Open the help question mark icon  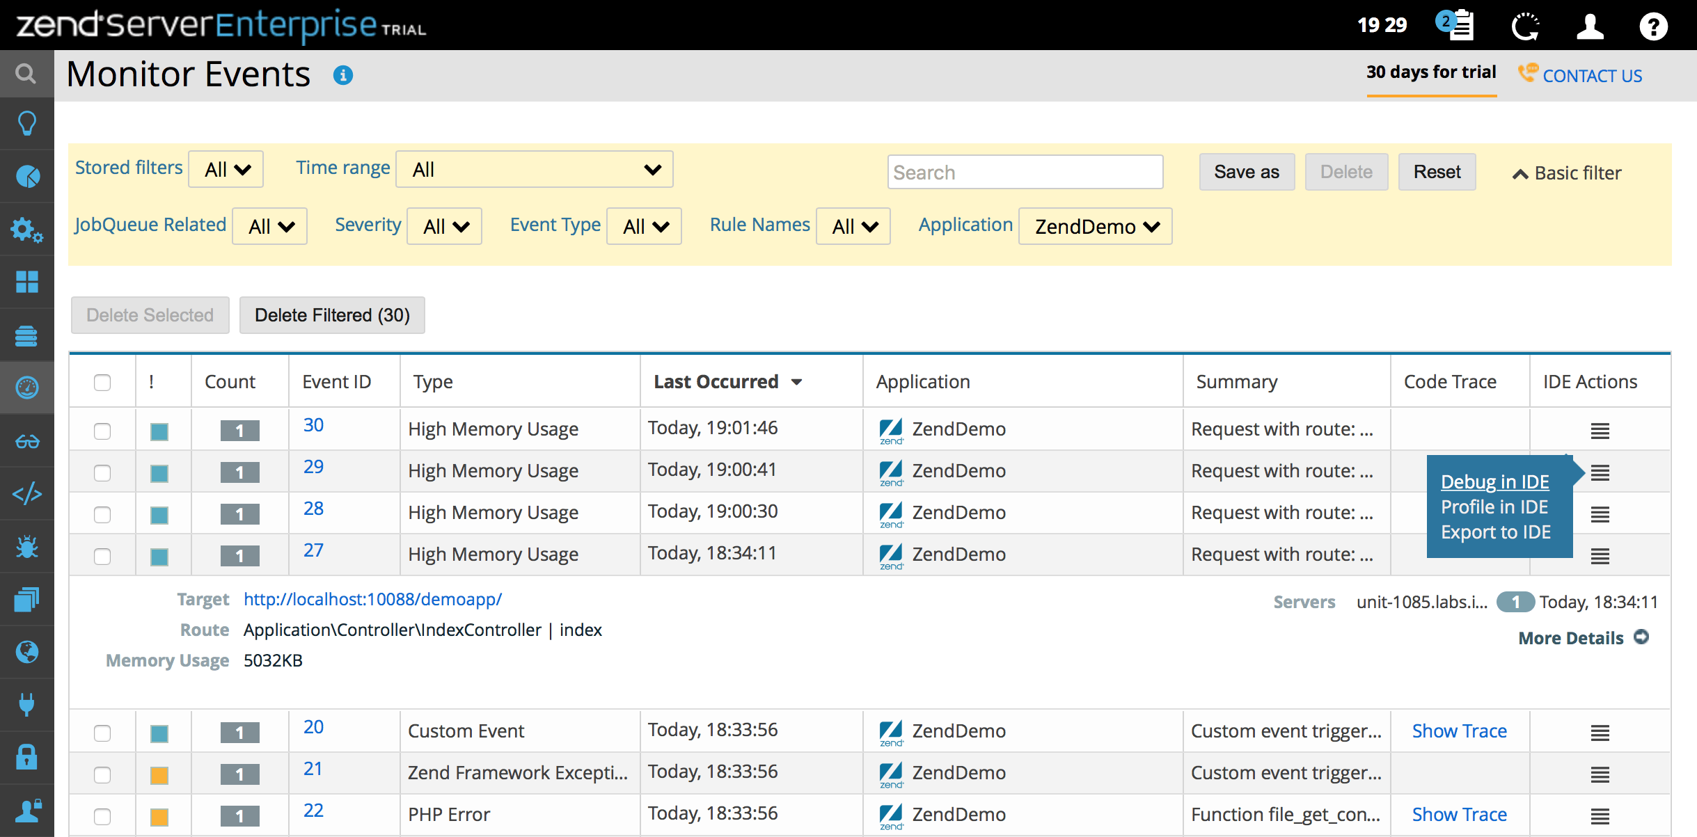(x=1653, y=26)
